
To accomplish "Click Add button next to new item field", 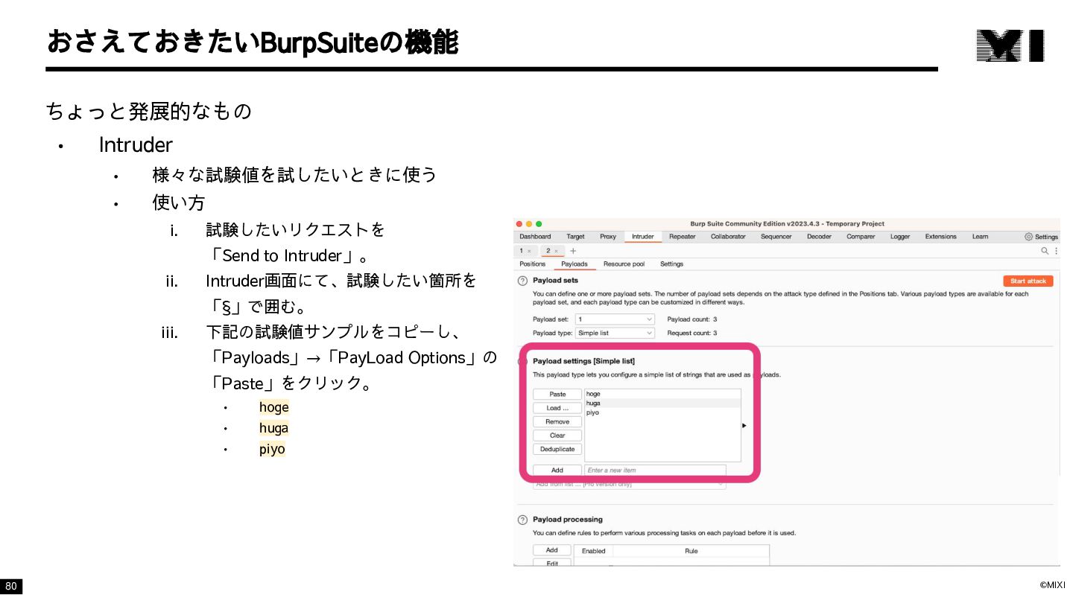I will 557,470.
